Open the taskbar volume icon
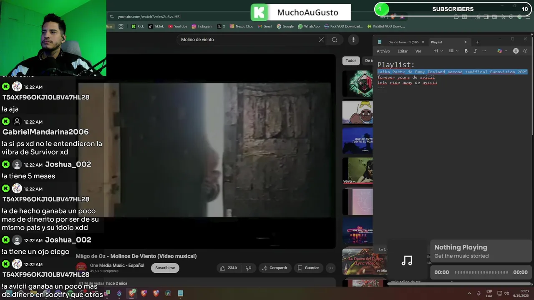The width and height of the screenshot is (534, 300). coord(506,293)
